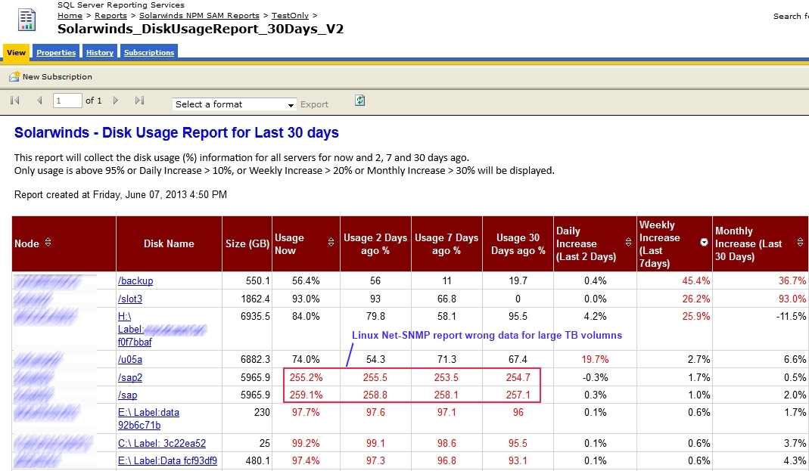The width and height of the screenshot is (809, 471).
Task: Go to previous report page
Action: click(x=39, y=101)
